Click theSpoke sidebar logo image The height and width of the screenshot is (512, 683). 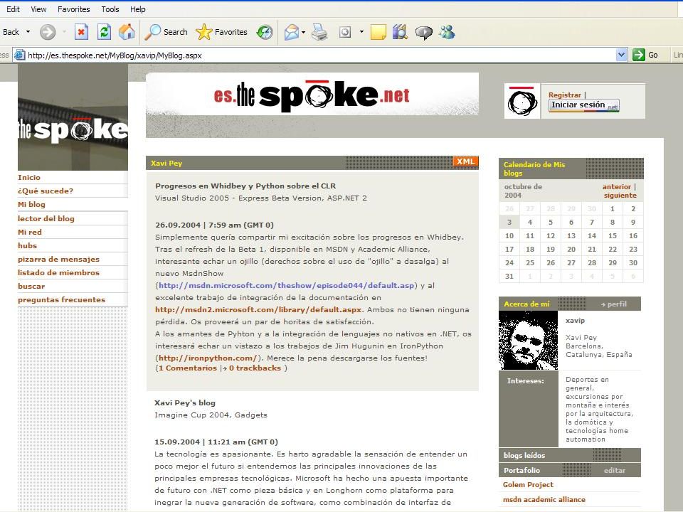(x=73, y=117)
